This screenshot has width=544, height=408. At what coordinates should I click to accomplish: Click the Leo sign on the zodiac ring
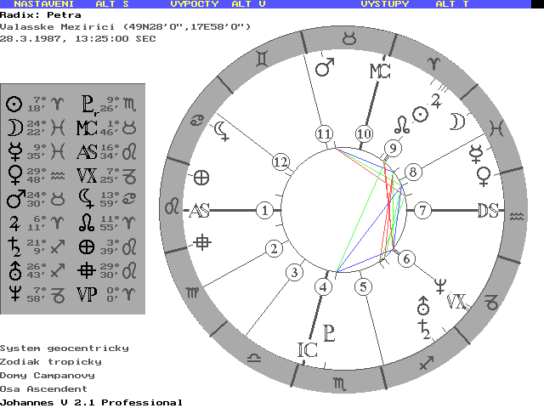click(172, 207)
